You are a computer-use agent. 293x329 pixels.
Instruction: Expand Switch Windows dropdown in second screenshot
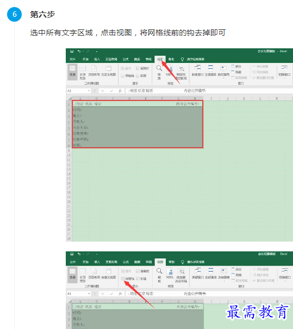point(285,274)
